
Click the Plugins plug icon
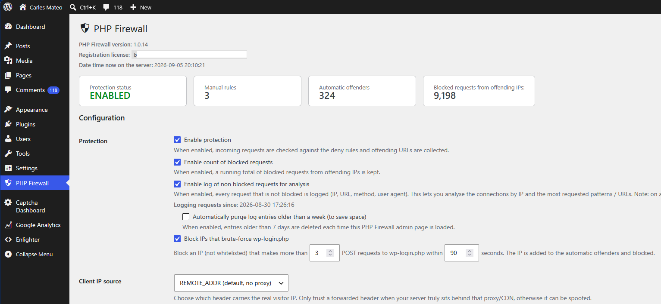[8, 124]
